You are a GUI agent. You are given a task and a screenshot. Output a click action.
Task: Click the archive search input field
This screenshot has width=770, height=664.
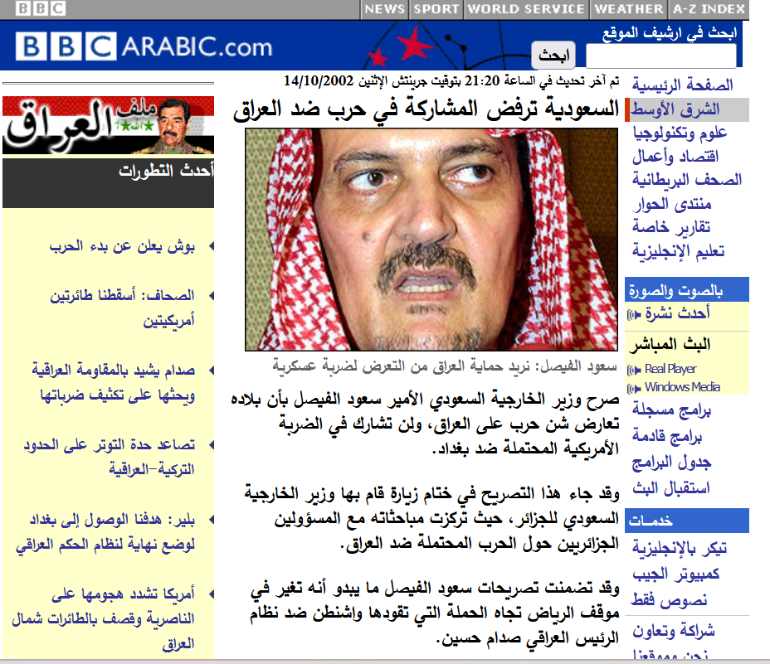click(661, 56)
